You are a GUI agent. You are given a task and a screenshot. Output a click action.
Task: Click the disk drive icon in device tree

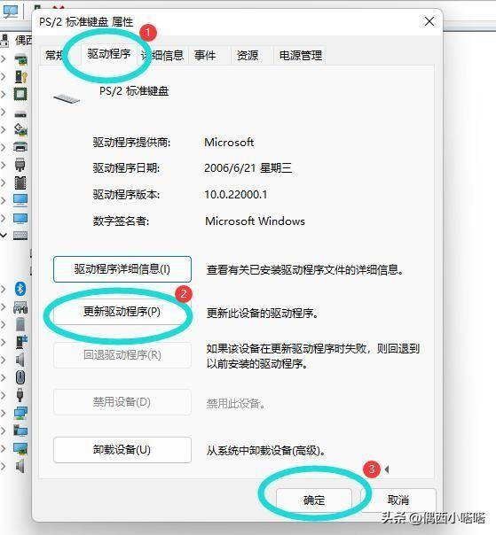(20, 114)
